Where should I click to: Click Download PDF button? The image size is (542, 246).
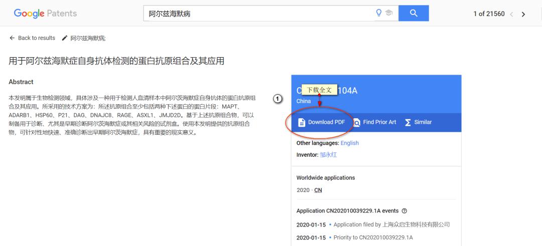pos(322,122)
